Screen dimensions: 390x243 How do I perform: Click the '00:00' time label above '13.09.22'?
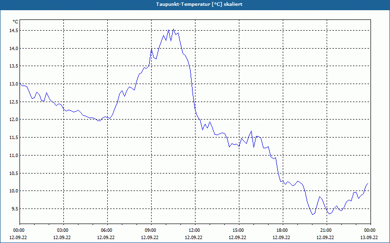pyautogui.click(x=370, y=230)
